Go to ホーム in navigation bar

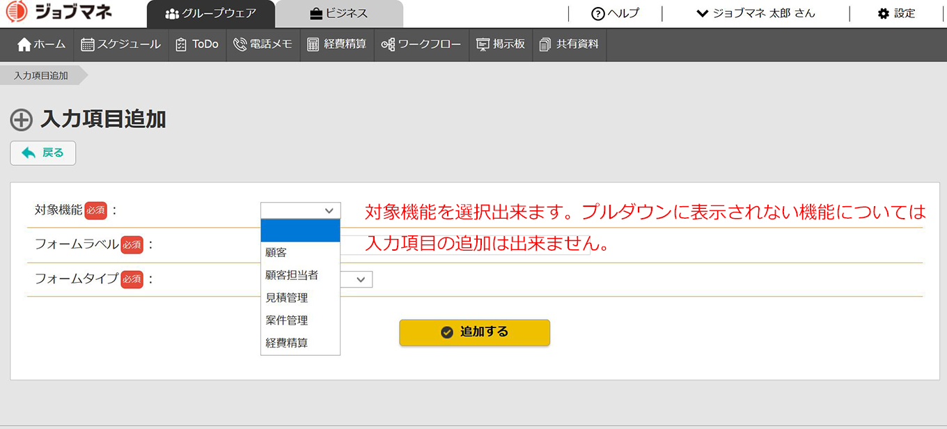click(41, 45)
